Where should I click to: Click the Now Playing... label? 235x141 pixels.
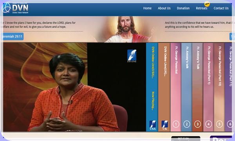[x=153, y=101]
